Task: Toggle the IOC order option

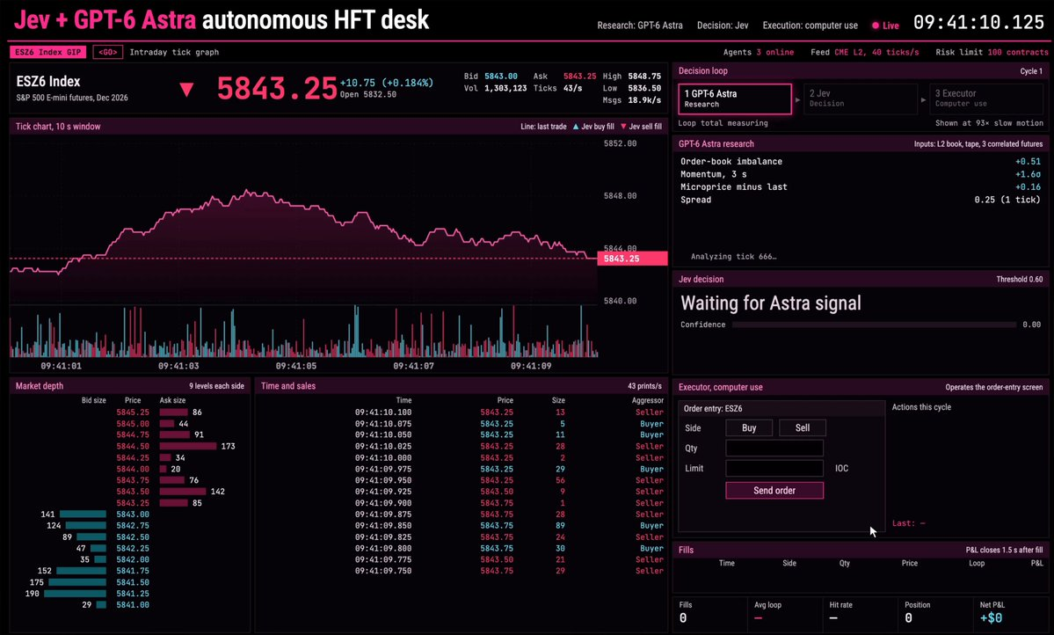Action: 841,468
